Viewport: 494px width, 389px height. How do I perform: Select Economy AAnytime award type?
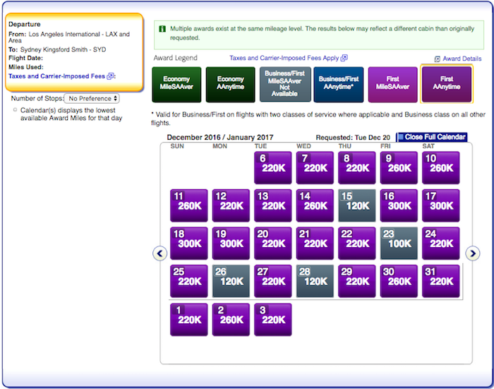[x=230, y=85]
